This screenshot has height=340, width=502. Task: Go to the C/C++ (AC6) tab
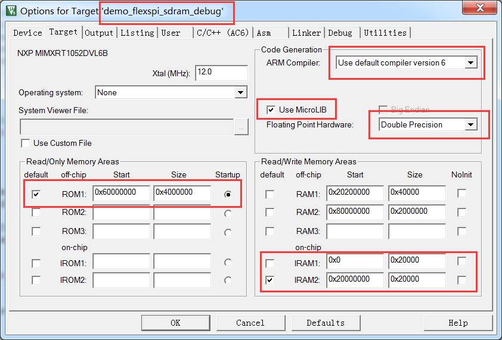pyautogui.click(x=223, y=33)
